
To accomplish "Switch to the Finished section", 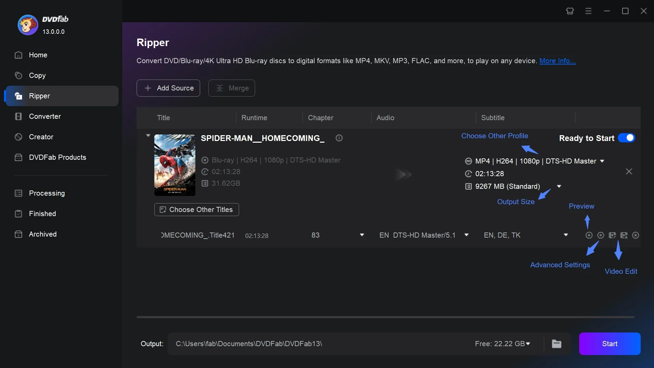I will click(42, 214).
